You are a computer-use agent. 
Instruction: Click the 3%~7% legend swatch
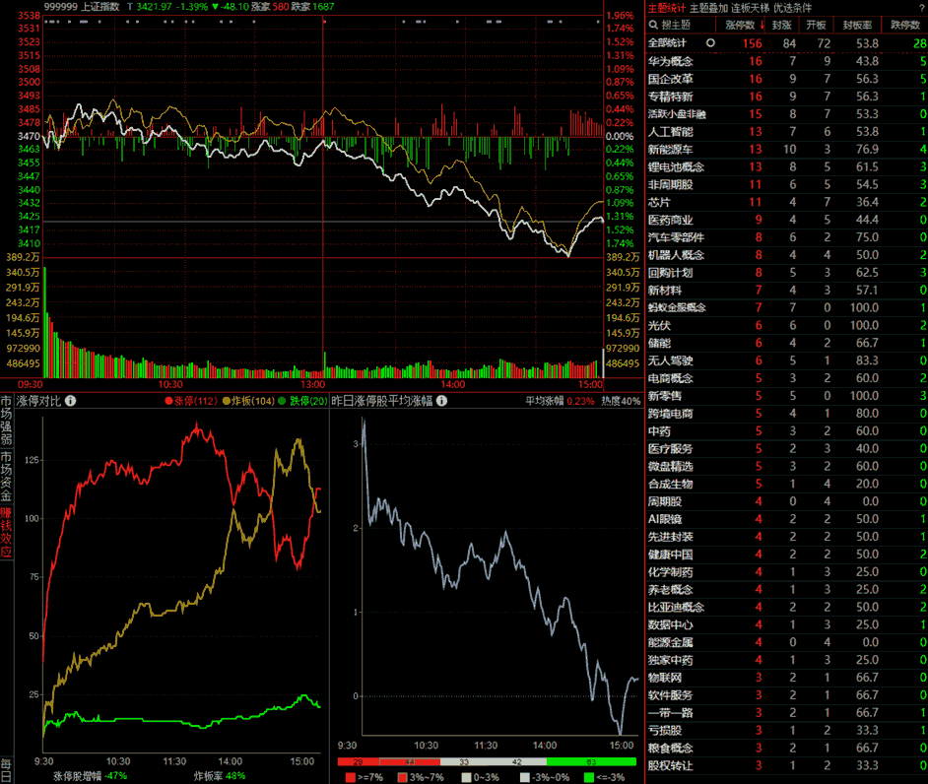click(403, 777)
